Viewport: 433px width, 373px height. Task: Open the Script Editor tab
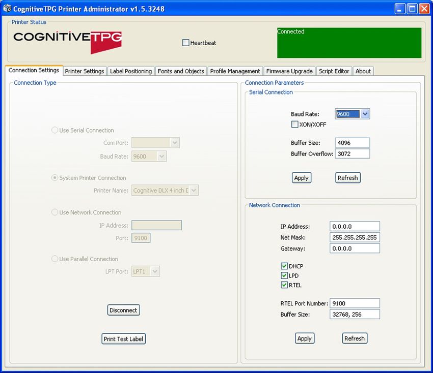(x=334, y=71)
